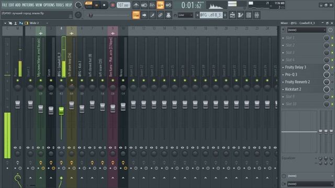The height and width of the screenshot is (188, 335).
Task: Open Pro-Q 3 slot arrow menu
Action: coord(283,75)
